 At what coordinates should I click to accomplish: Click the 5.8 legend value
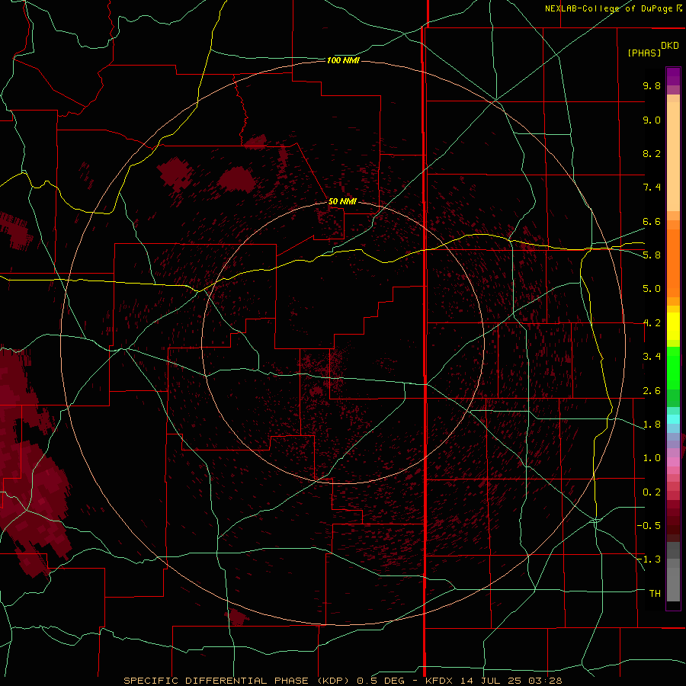(x=652, y=255)
